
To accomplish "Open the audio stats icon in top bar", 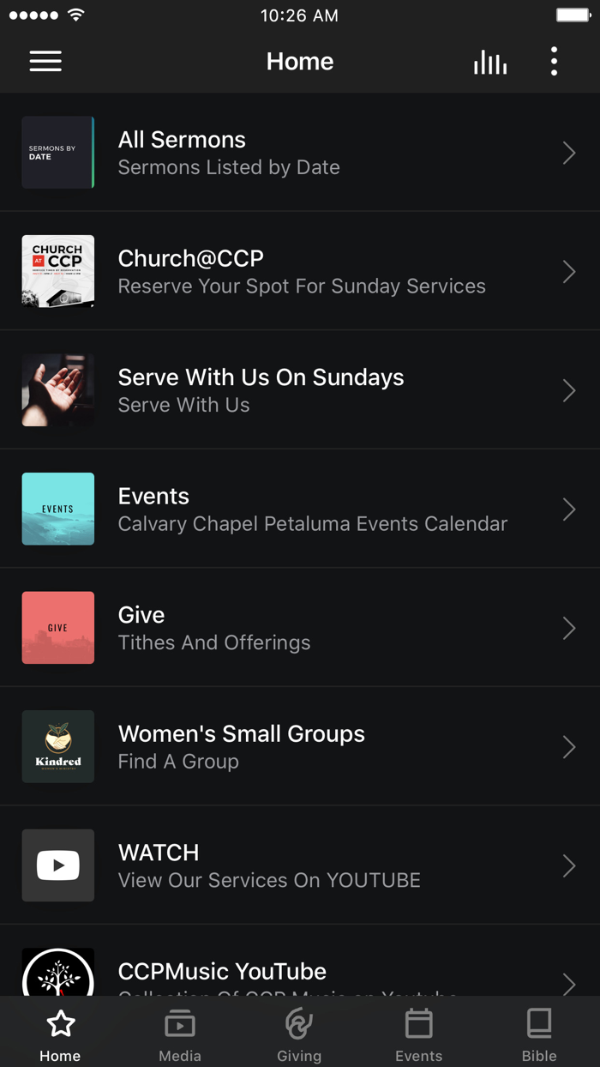I will pyautogui.click(x=489, y=61).
